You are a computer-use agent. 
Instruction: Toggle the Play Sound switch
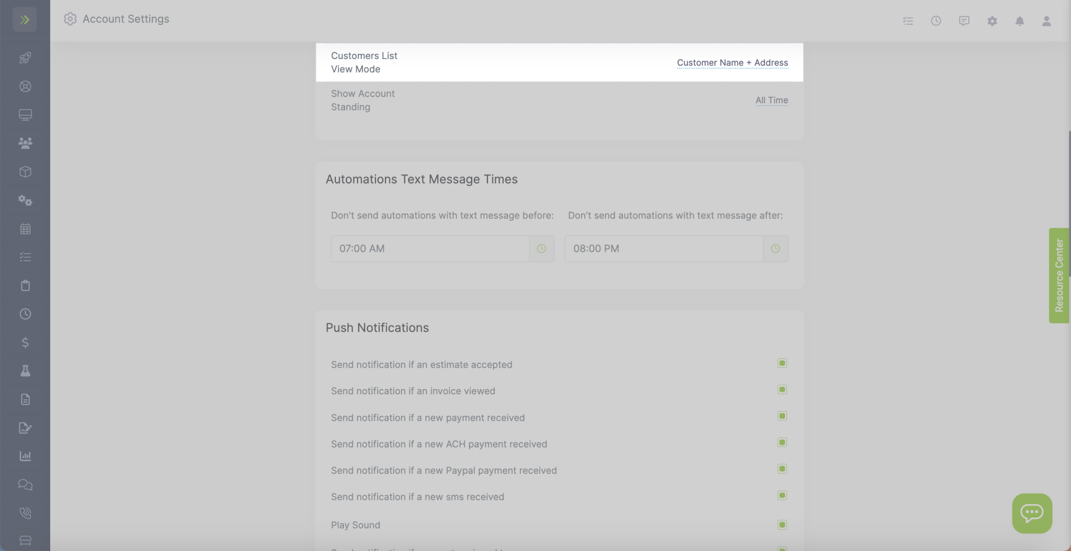781,523
